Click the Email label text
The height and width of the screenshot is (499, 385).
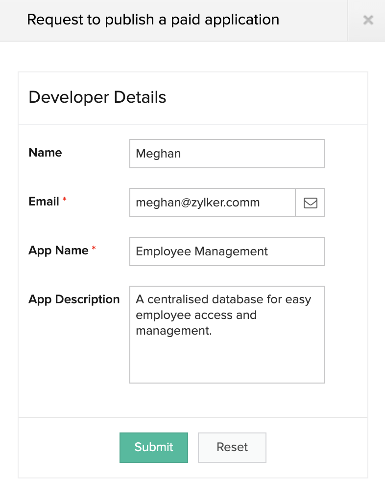[x=44, y=202]
